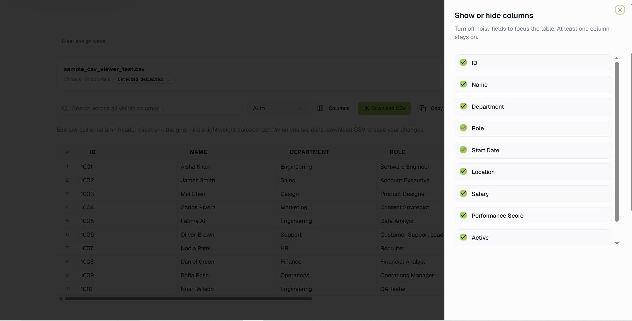The height and width of the screenshot is (321, 632).
Task: Click the table horizontal scrollbar
Action: coord(188,298)
